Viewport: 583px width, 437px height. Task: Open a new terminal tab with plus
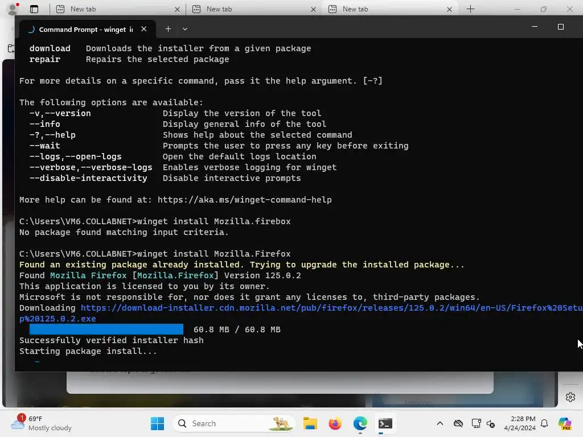[x=168, y=29]
